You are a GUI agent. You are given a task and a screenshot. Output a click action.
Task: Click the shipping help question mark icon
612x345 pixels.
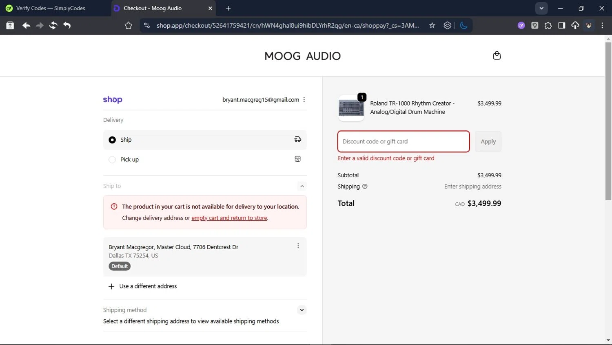[365, 187]
